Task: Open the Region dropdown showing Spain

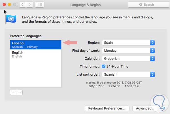Action: coord(128,43)
